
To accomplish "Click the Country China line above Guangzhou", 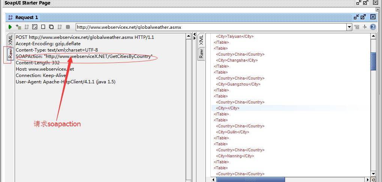I will tap(240, 78).
